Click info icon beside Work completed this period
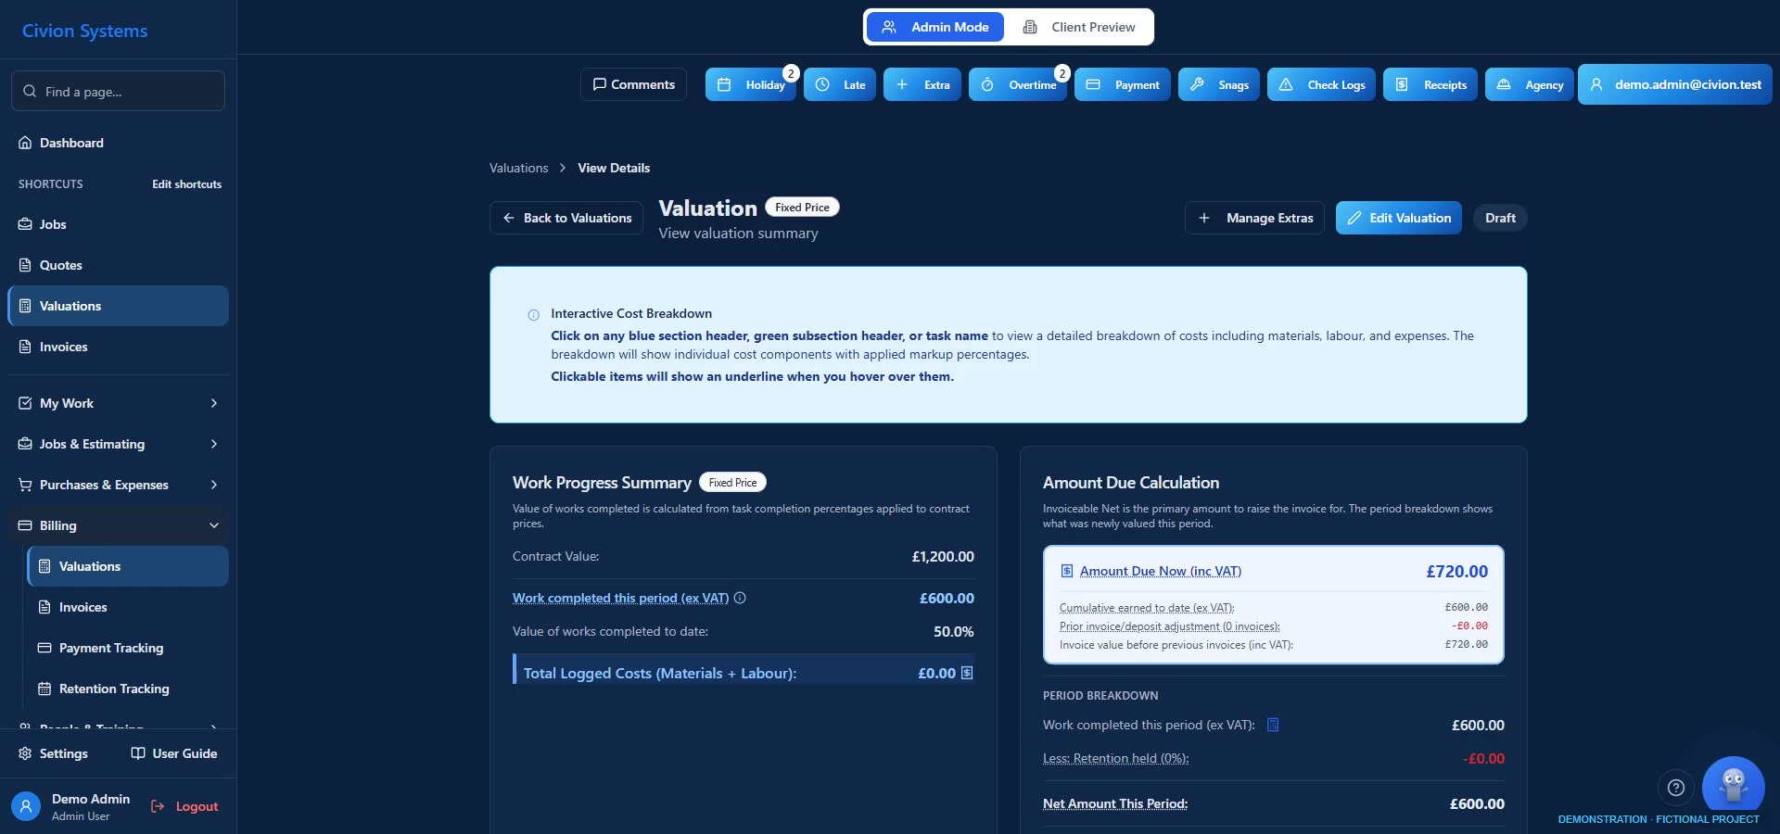The width and height of the screenshot is (1780, 834). (x=740, y=598)
